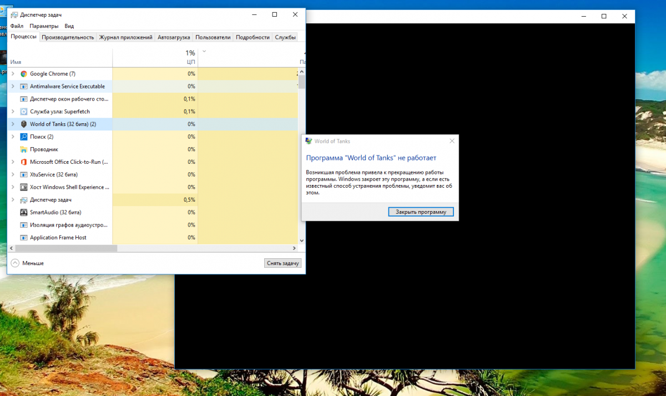Click the 0,5% CPU value for Диспетчер задач
The image size is (666, 396).
click(189, 200)
